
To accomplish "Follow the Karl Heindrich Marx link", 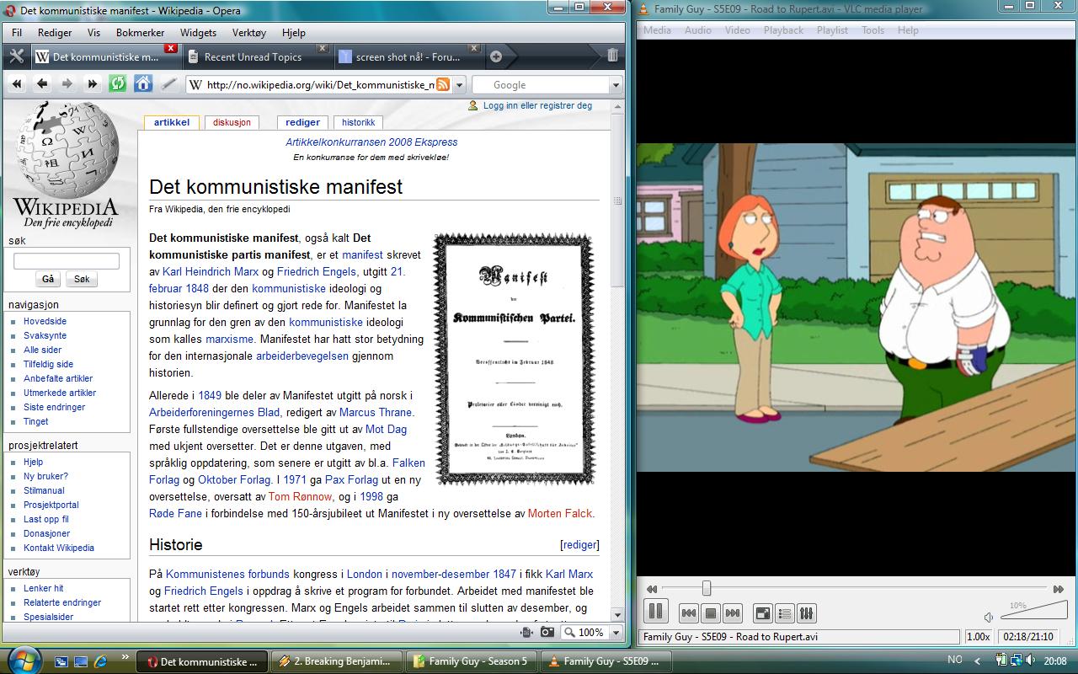I will pos(210,271).
